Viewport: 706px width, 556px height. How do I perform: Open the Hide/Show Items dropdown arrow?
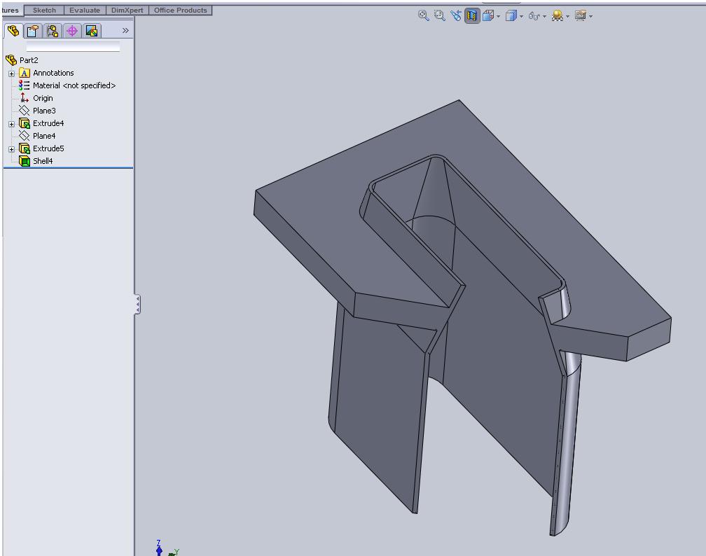coord(544,17)
